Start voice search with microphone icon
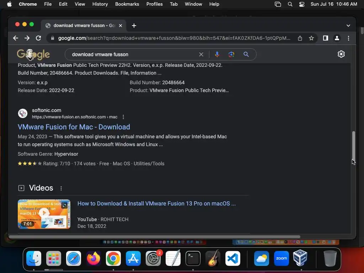Viewport: 364px width, 273px height. [217, 54]
